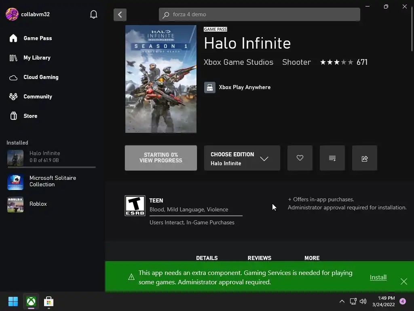
Task: Click the Cloud Gaming cloud icon
Action: coord(13,78)
